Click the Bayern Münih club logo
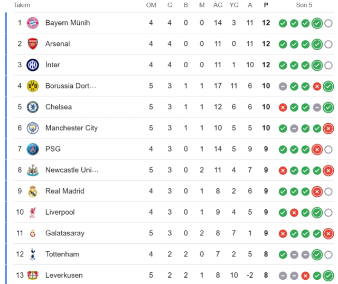This screenshot has height=284, width=338. coord(33,23)
